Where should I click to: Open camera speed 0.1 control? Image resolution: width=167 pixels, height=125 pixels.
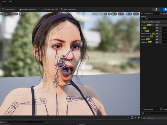[136, 14]
